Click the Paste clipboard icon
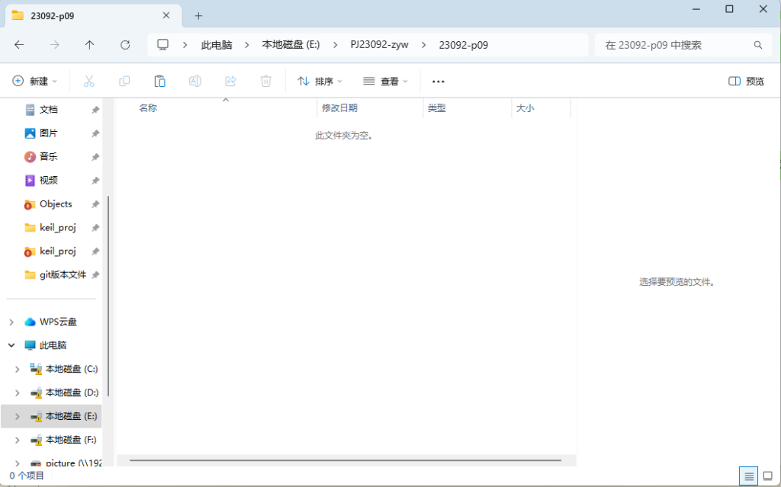The height and width of the screenshot is (487, 781). click(x=159, y=81)
